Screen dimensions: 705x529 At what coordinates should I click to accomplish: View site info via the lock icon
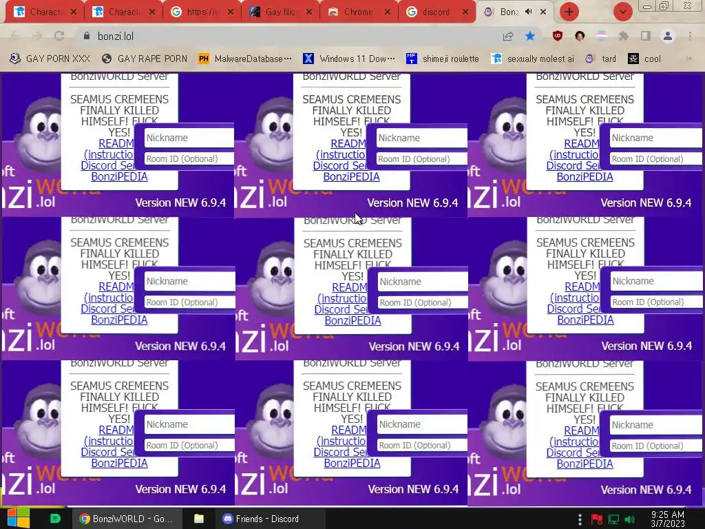(87, 36)
